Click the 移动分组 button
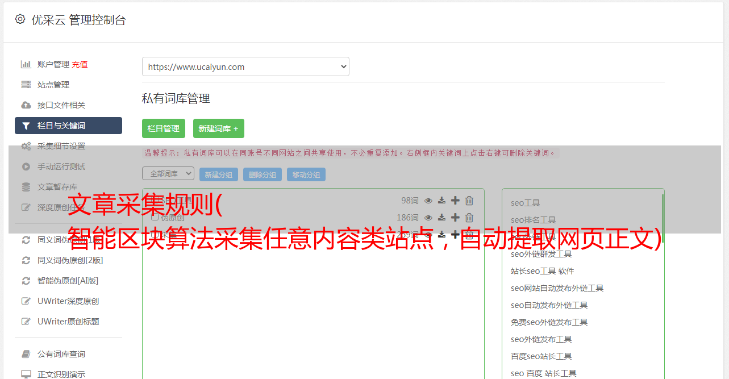The height and width of the screenshot is (379, 729). [x=306, y=174]
